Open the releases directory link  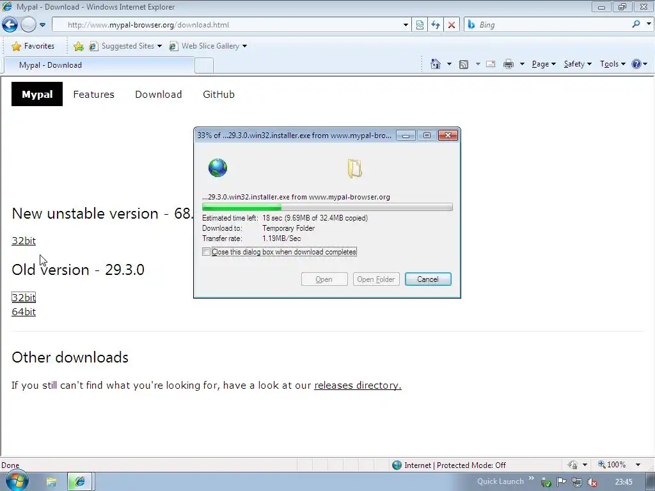(x=358, y=385)
